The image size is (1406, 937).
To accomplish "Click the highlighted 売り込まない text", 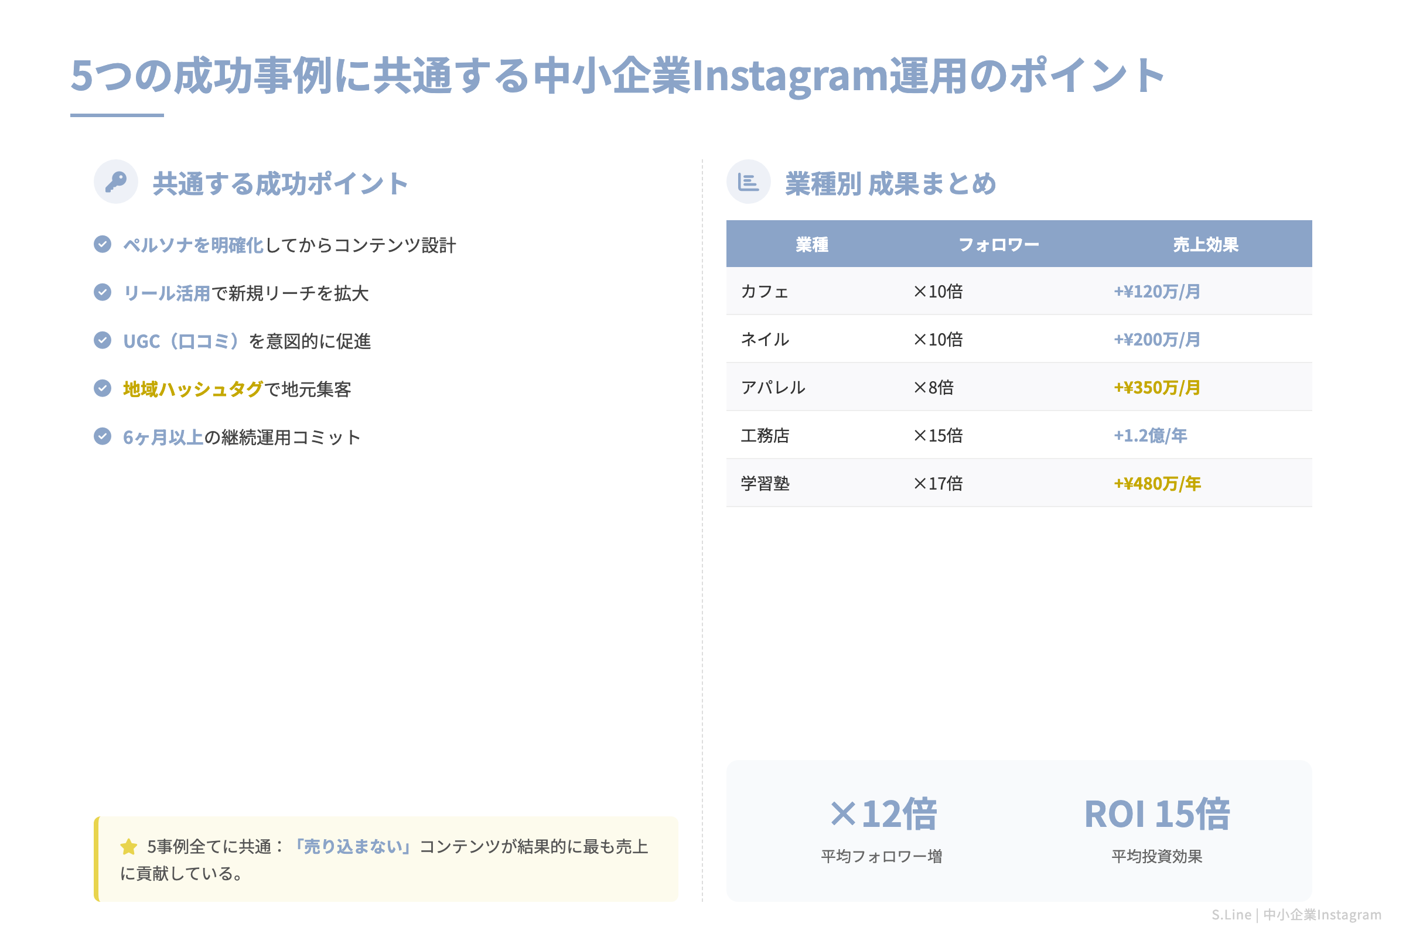I will 353,846.
